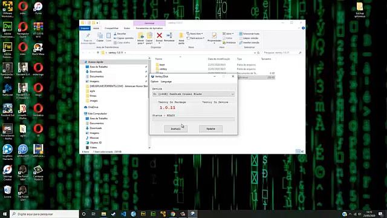Click the Data de modificação column header
The width and height of the screenshot is (387, 218).
tap(219, 59)
